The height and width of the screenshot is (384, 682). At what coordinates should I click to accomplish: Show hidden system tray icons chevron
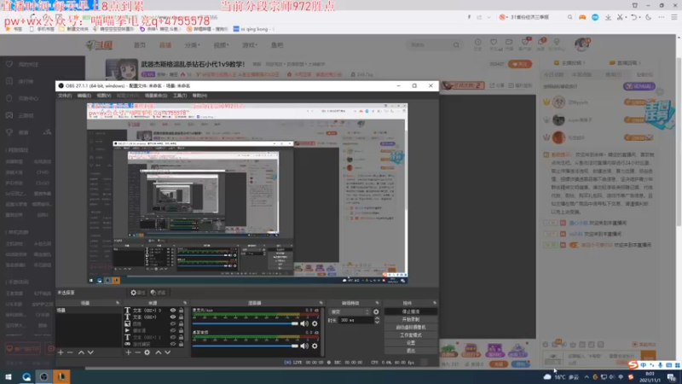click(587, 377)
